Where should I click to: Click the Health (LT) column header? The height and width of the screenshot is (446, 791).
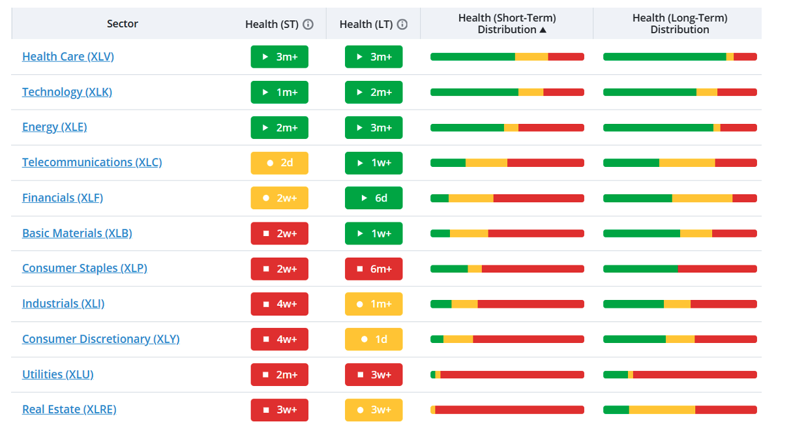tap(366, 24)
